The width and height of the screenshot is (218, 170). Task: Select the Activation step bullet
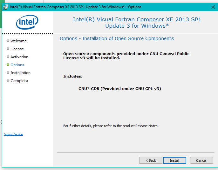click(8, 57)
